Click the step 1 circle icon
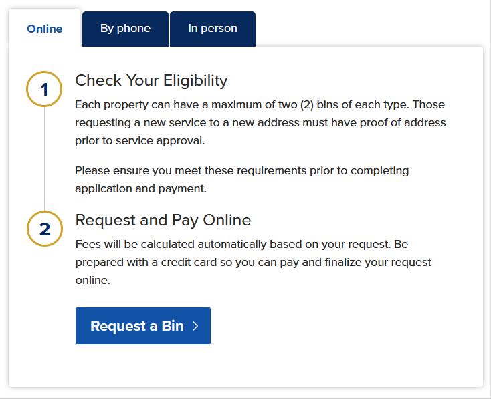Image resolution: width=491 pixels, height=399 pixels. (x=44, y=89)
